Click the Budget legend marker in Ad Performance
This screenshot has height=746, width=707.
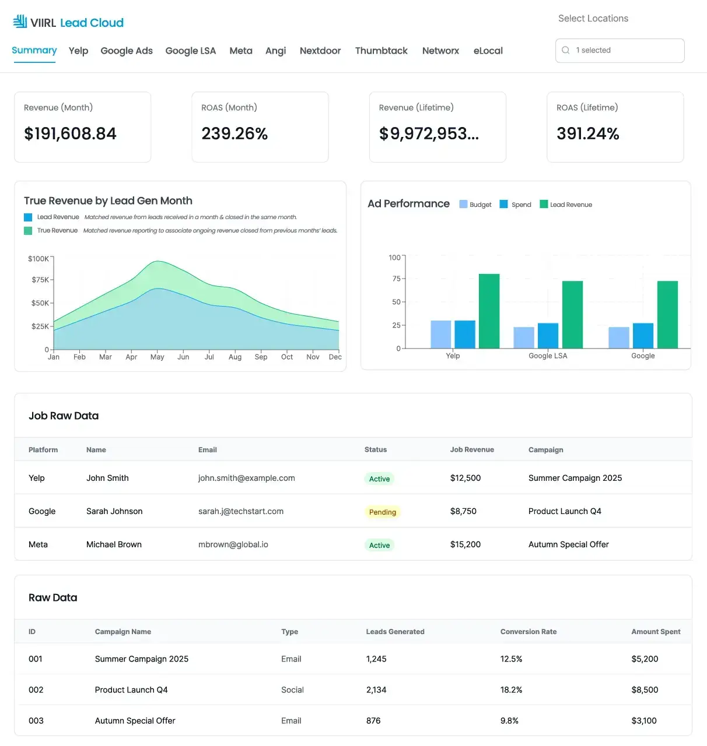pos(463,204)
